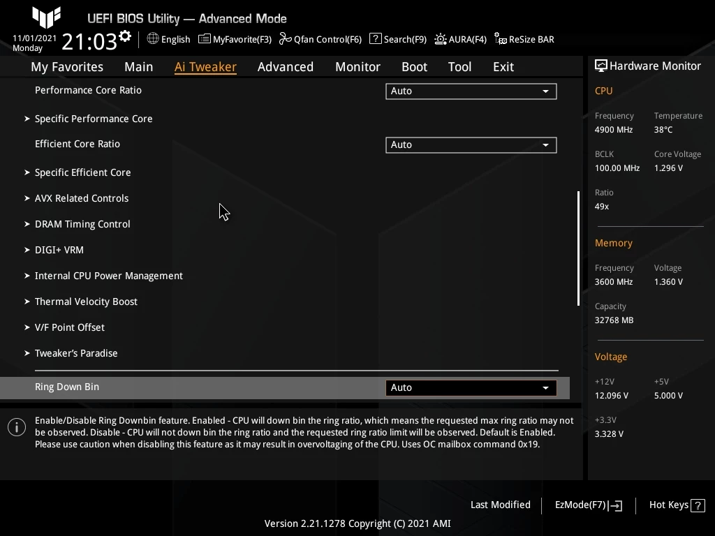Click the 21:03 clock display

[x=89, y=41]
